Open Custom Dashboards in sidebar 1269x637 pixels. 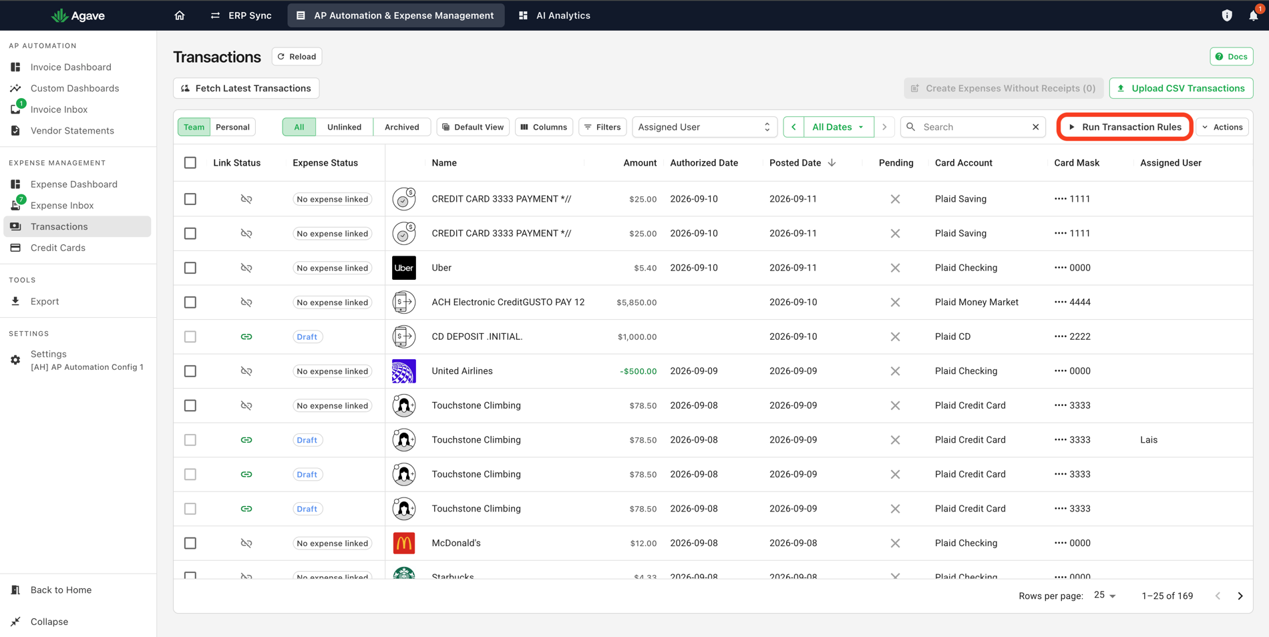75,88
